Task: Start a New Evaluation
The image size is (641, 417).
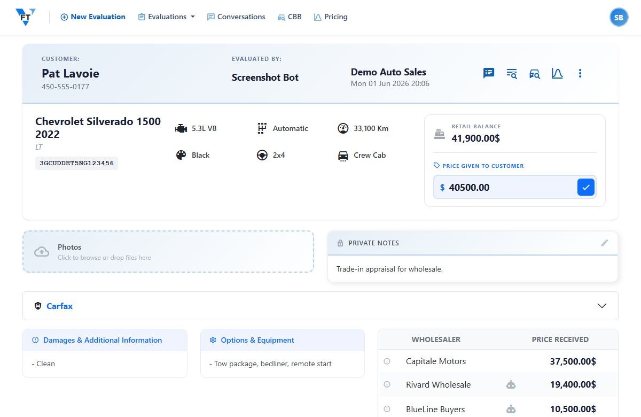Action: [x=93, y=17]
